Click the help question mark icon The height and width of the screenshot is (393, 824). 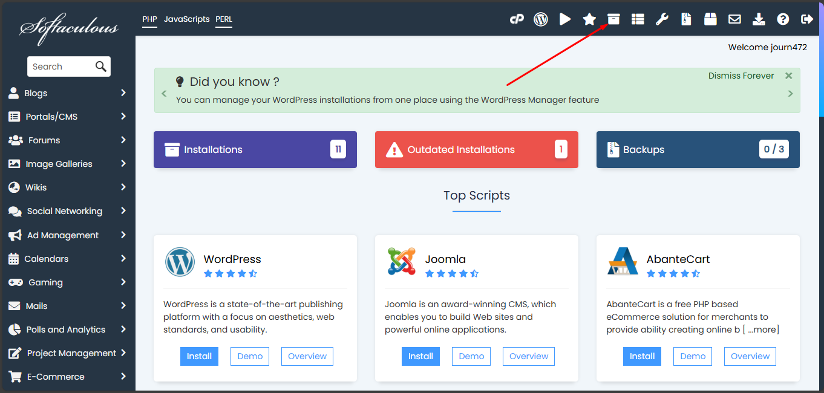(x=783, y=19)
